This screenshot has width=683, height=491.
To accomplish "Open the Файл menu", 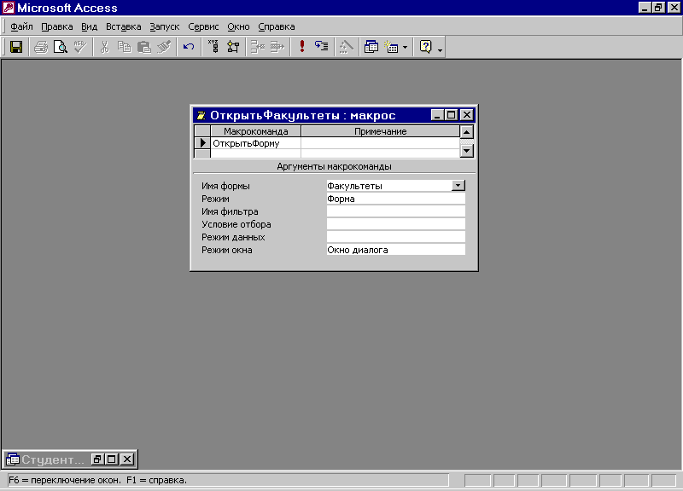I will pyautogui.click(x=21, y=26).
